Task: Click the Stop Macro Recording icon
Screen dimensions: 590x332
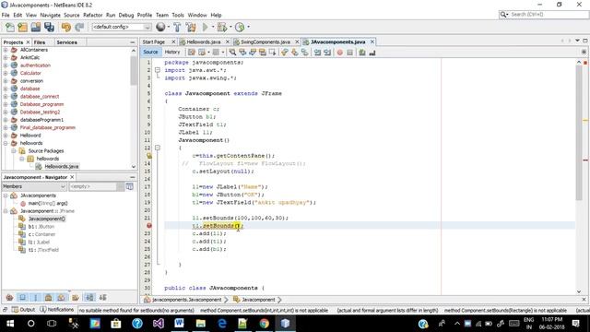Action: (350, 53)
